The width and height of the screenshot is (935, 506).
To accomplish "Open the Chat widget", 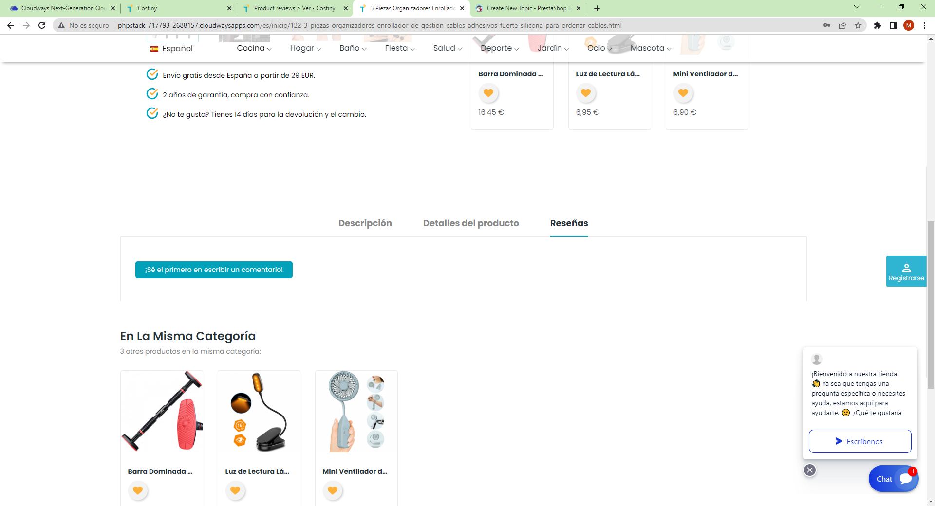I will click(894, 479).
